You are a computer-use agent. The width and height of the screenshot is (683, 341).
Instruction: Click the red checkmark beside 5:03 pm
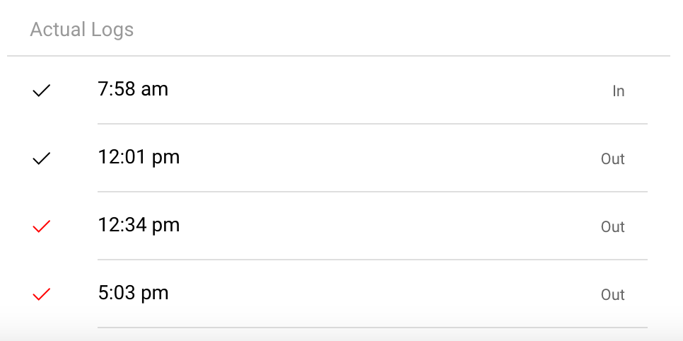[x=42, y=294]
